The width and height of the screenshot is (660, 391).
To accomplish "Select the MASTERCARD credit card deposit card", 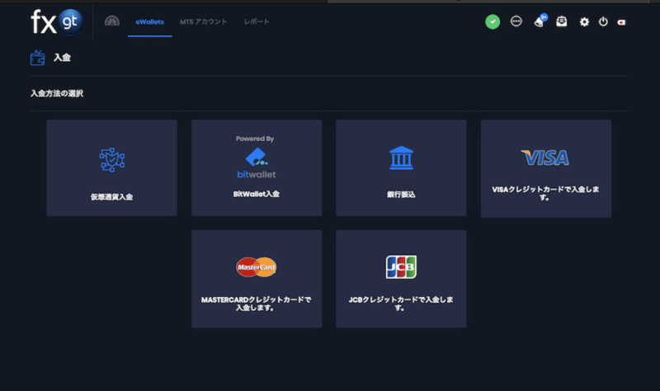I will (257, 279).
